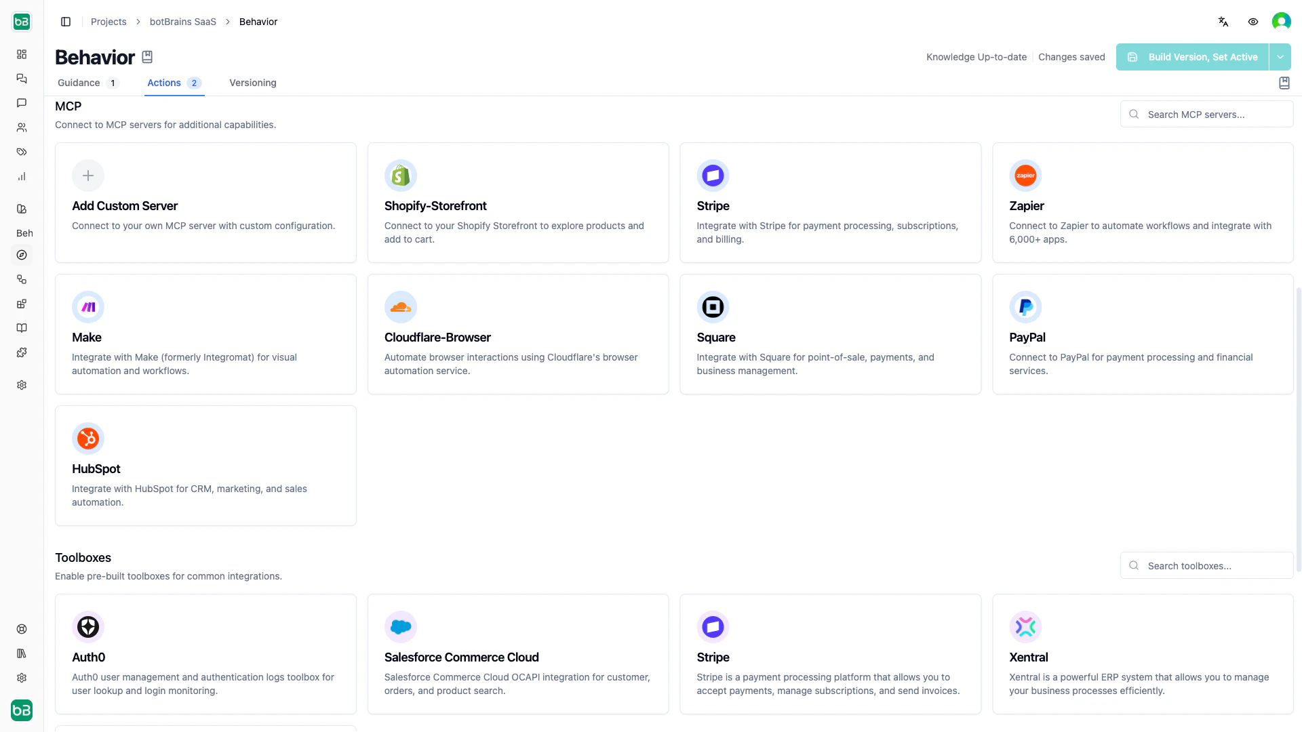Focus the Search toolboxes field

click(1206, 566)
